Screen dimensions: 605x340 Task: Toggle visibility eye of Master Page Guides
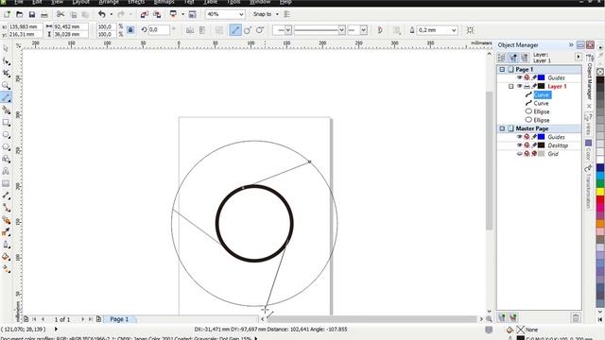519,137
